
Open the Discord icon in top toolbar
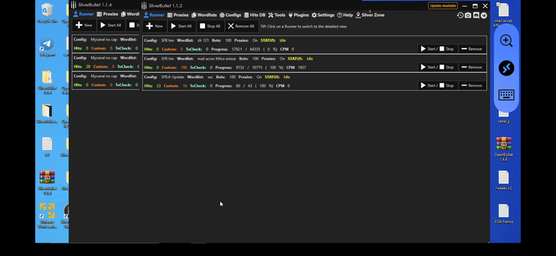tap(476, 15)
